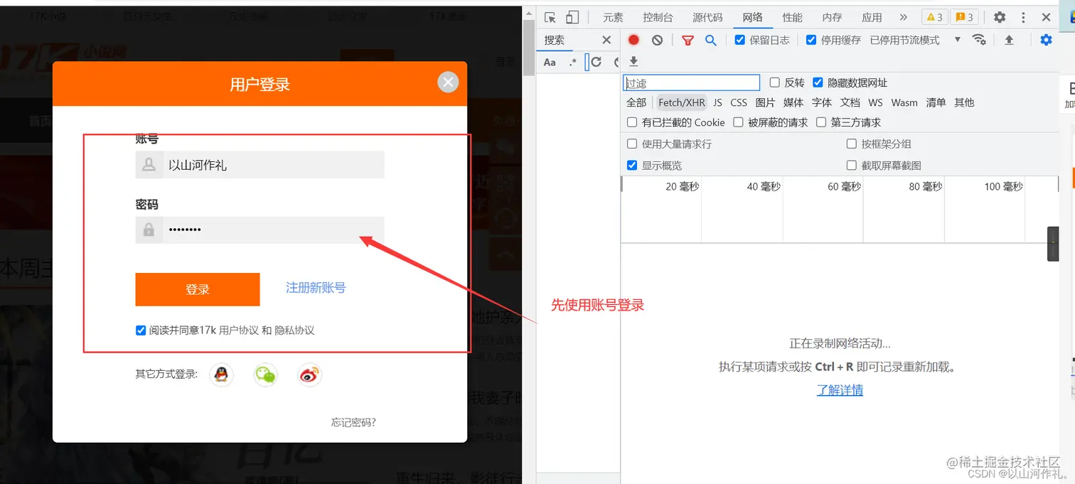Viewport: 1075px width, 484px height.
Task: Click the orange issues count badge
Action: [x=965, y=17]
